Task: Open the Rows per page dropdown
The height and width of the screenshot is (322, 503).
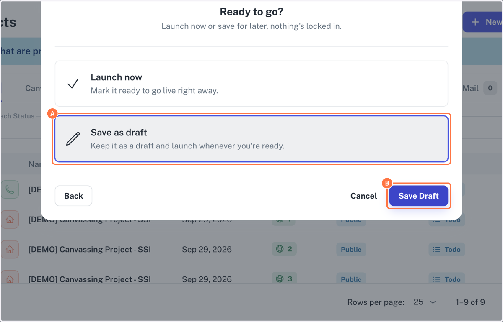Action: click(425, 302)
